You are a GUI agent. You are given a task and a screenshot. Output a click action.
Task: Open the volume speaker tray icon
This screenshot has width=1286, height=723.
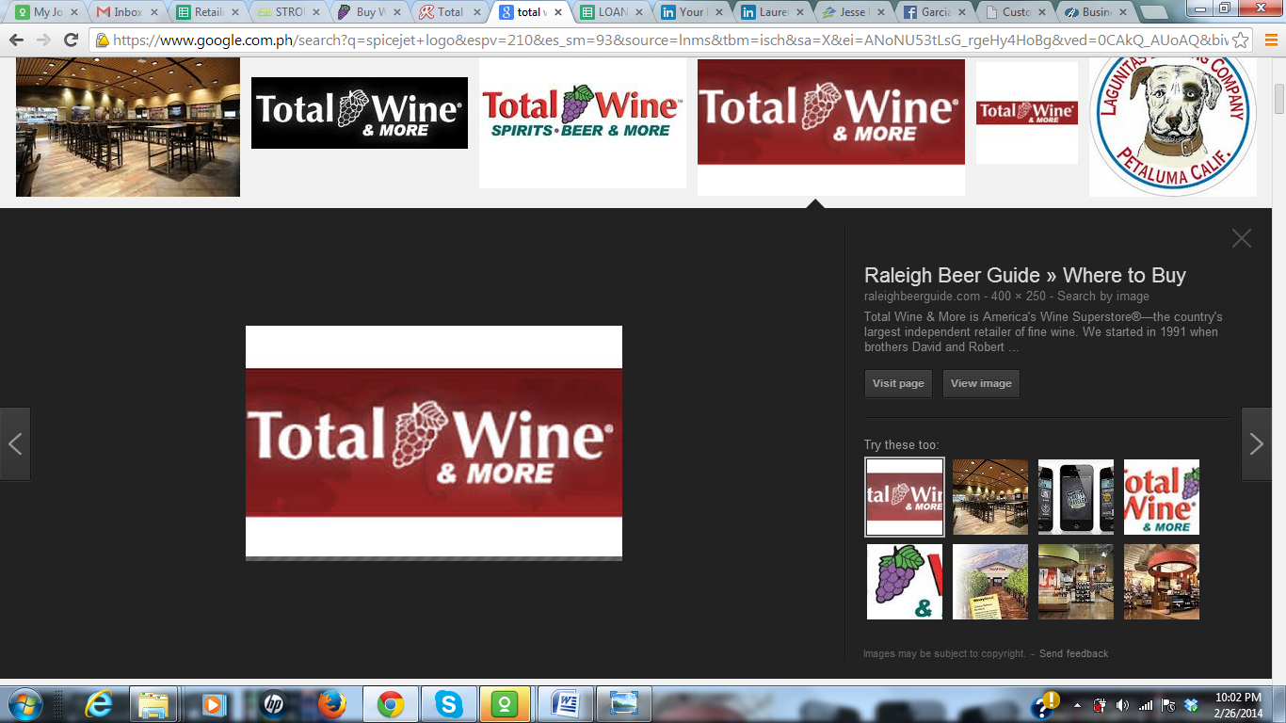1122,705
